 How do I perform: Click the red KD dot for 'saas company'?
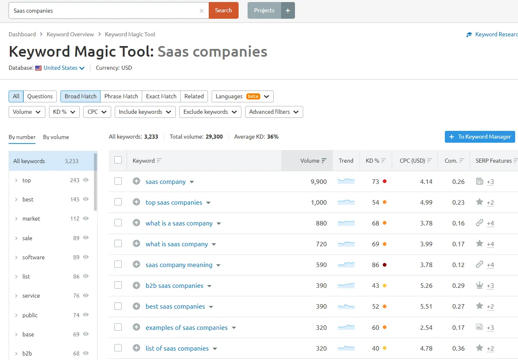click(384, 181)
